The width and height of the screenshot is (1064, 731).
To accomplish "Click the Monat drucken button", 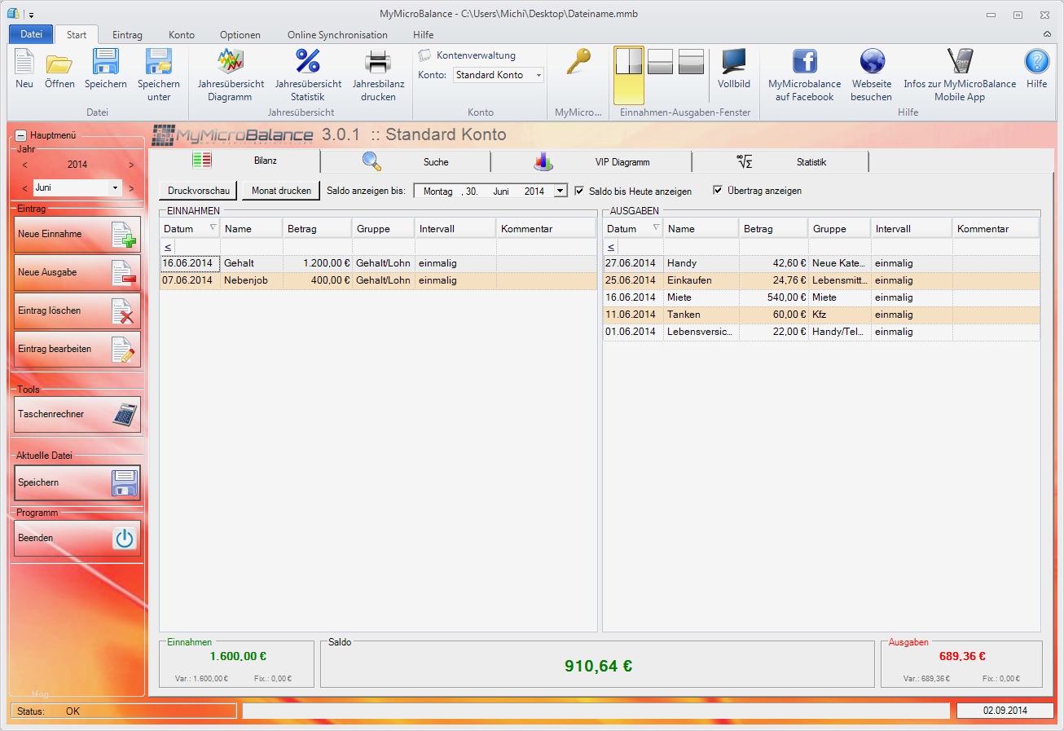I will pyautogui.click(x=281, y=191).
